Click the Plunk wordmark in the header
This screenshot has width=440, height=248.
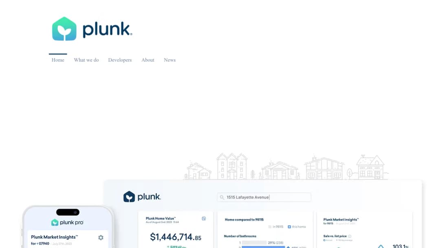[x=108, y=29]
